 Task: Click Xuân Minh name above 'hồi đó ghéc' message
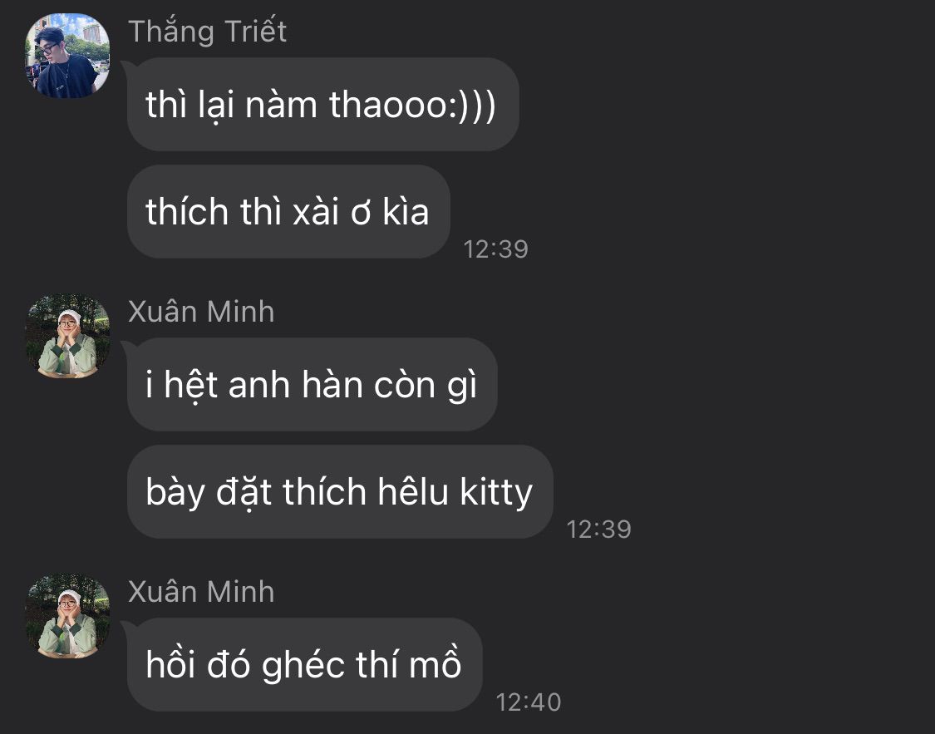tap(201, 592)
